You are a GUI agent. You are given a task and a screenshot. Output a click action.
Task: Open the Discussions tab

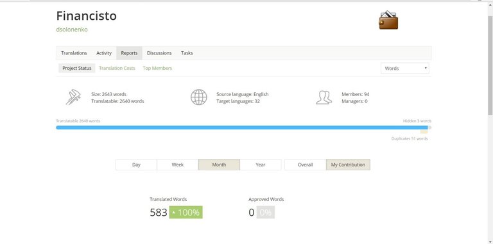159,53
